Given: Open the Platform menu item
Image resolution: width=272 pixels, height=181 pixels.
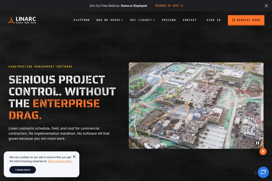Looking at the screenshot, I should [82, 20].
